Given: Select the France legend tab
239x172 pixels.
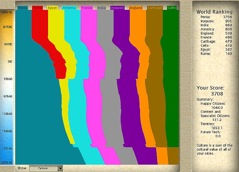Looking at the screenshot, I should point(87,8).
